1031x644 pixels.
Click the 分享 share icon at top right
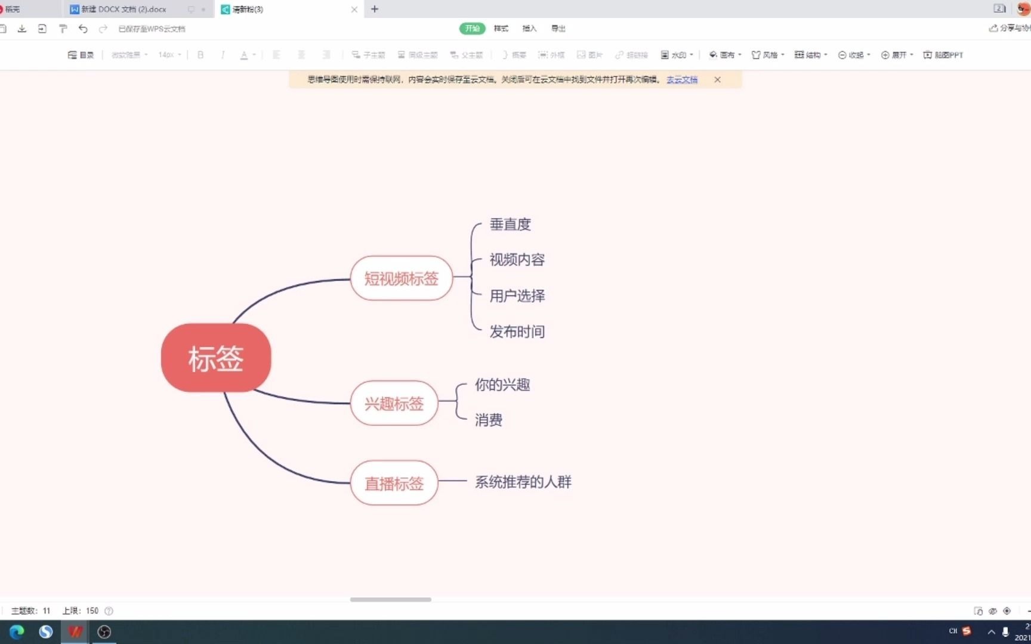click(x=993, y=28)
